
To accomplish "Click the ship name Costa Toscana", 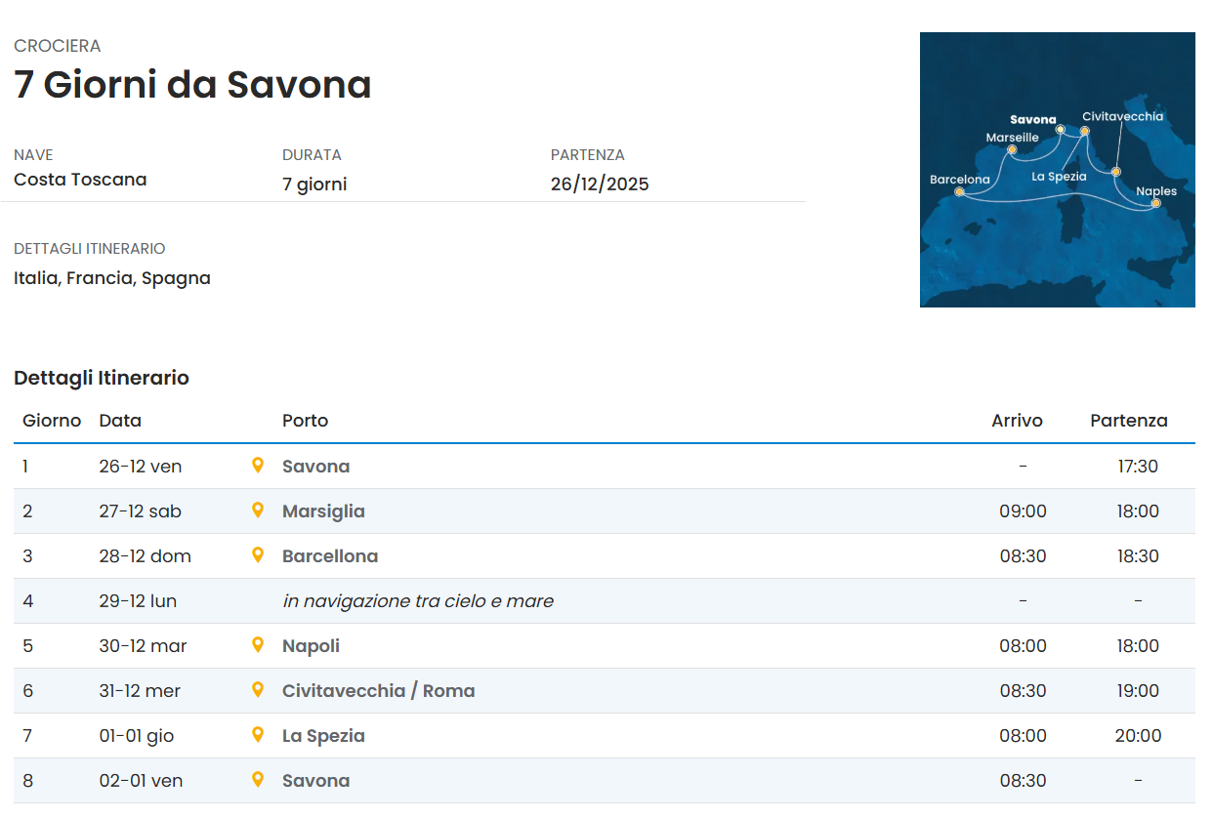I will [x=80, y=180].
